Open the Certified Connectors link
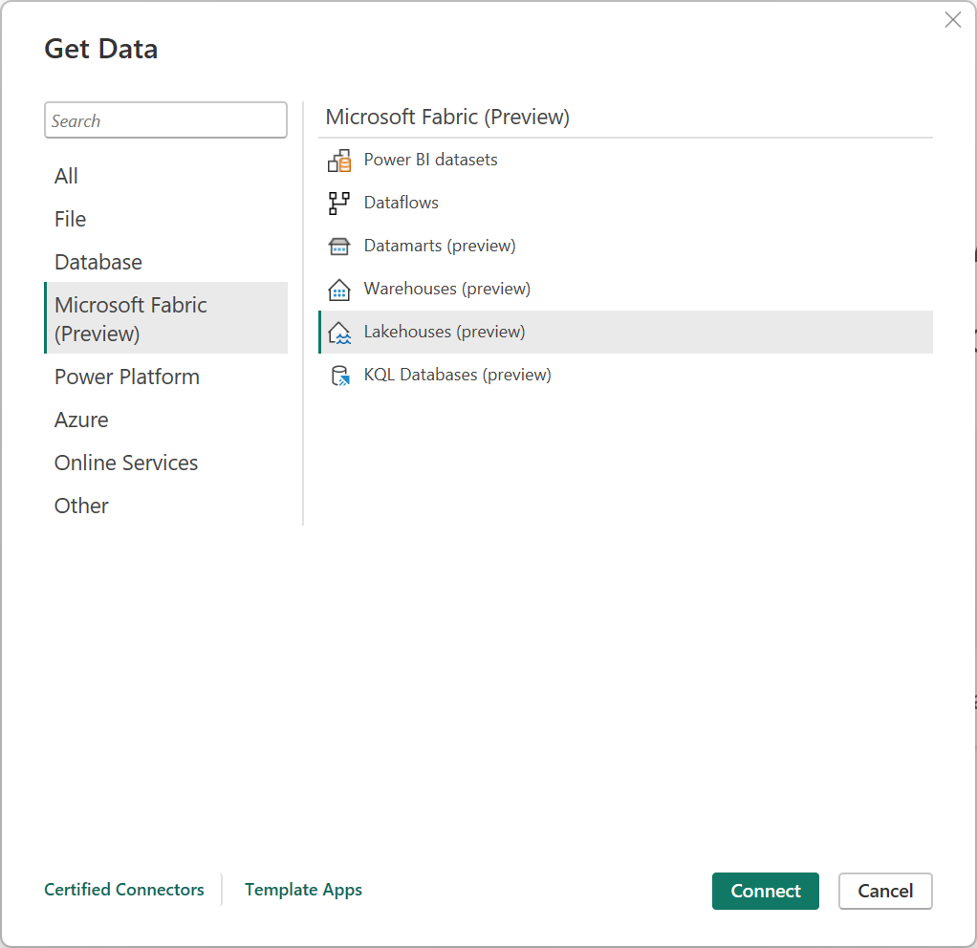The width and height of the screenshot is (977, 948). 124,890
